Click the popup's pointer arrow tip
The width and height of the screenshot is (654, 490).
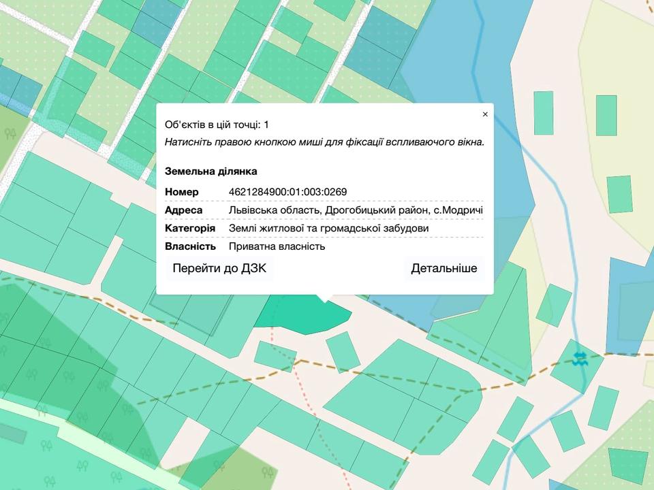pos(325,300)
